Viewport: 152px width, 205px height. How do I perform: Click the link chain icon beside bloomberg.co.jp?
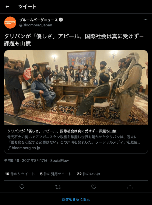coord(9,148)
